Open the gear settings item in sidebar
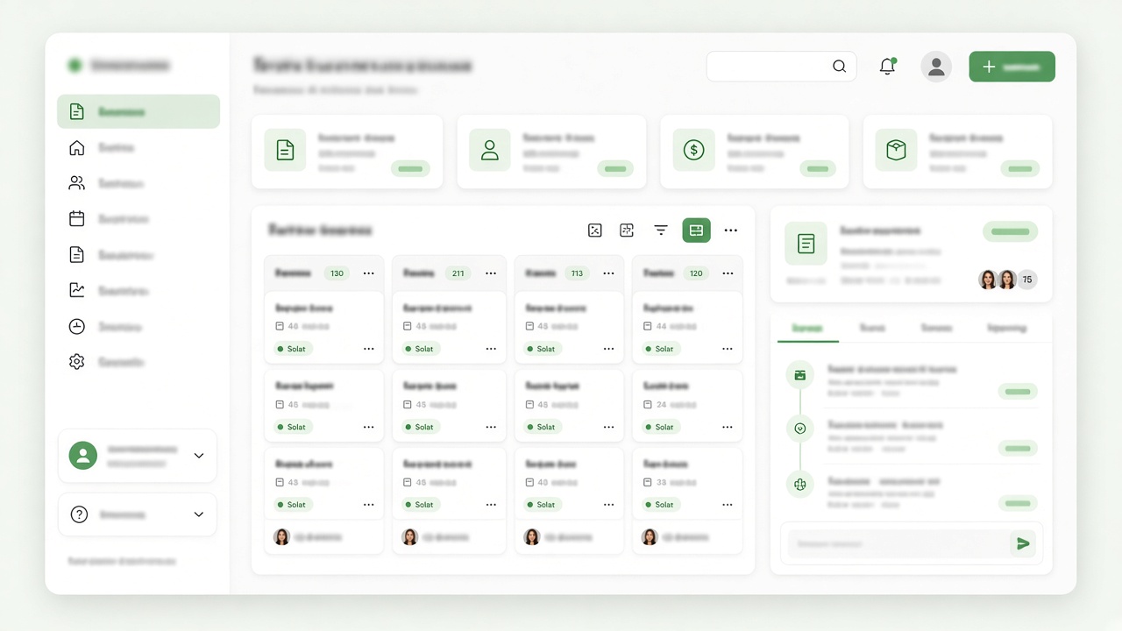The height and width of the screenshot is (631, 1122). [x=138, y=361]
